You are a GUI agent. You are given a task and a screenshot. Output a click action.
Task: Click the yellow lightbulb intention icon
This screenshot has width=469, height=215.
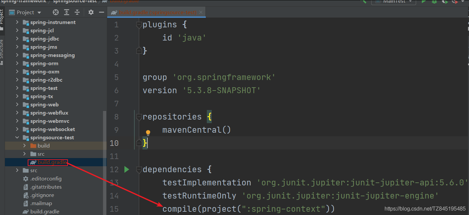click(x=148, y=133)
